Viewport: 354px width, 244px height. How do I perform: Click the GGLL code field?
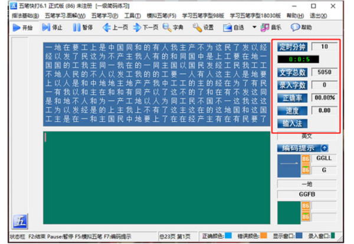324,159
